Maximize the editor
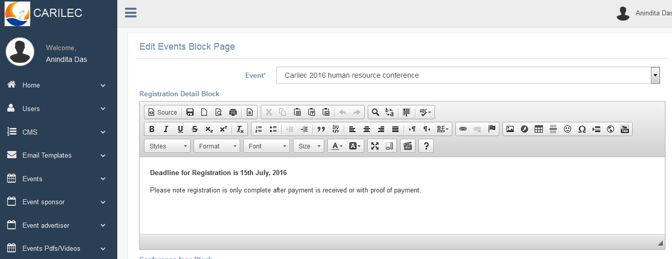The image size is (672, 259). point(375,146)
